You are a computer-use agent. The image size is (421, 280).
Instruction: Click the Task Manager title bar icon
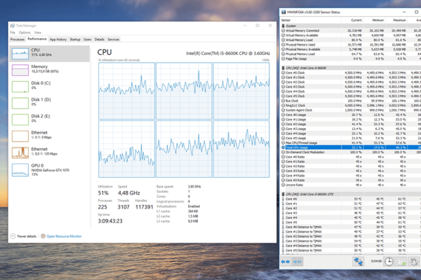(13, 26)
